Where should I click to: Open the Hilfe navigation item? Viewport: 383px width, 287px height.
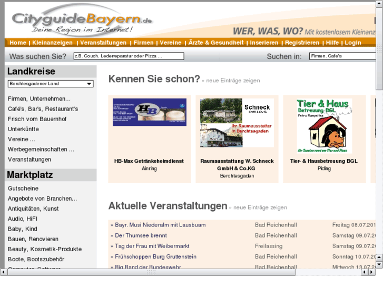coord(332,43)
